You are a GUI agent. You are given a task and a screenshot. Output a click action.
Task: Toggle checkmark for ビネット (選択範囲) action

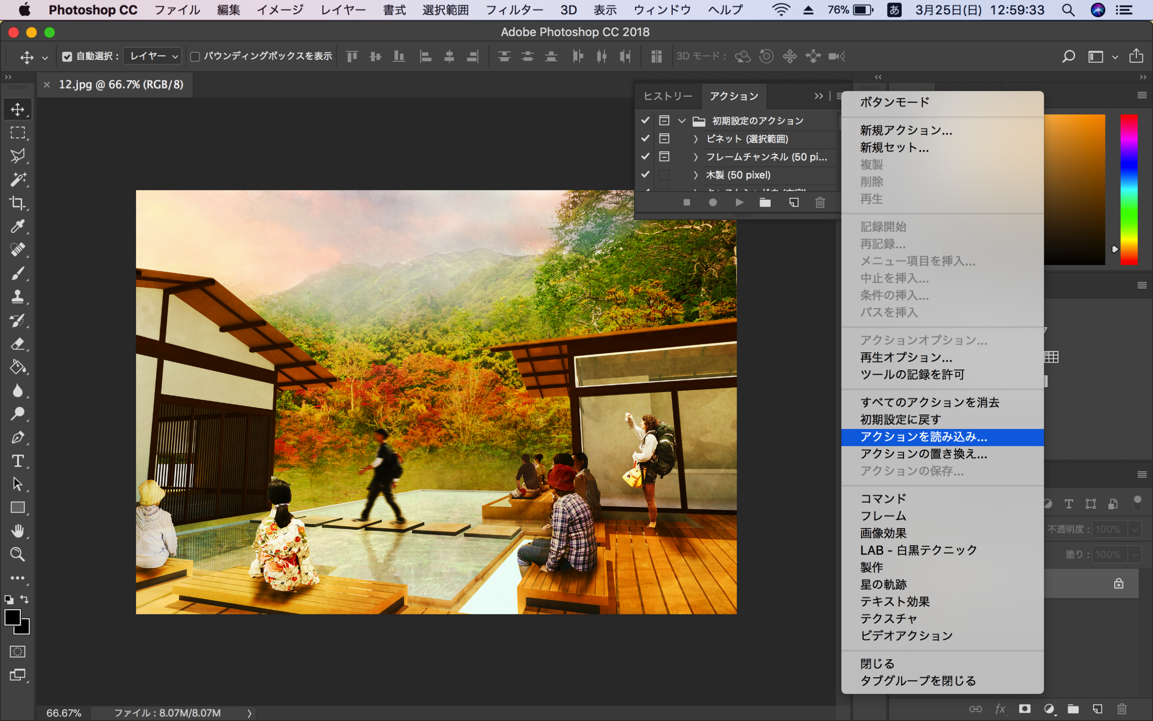point(645,138)
